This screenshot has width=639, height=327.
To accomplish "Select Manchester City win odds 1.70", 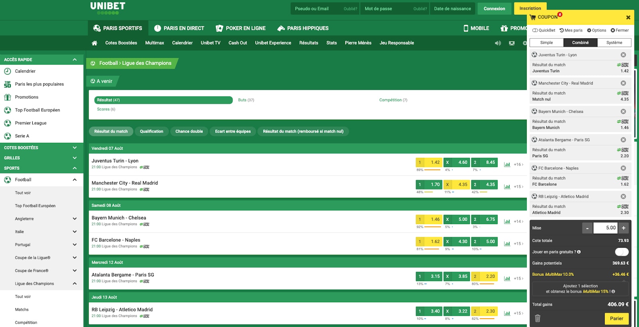I will click(x=429, y=185).
